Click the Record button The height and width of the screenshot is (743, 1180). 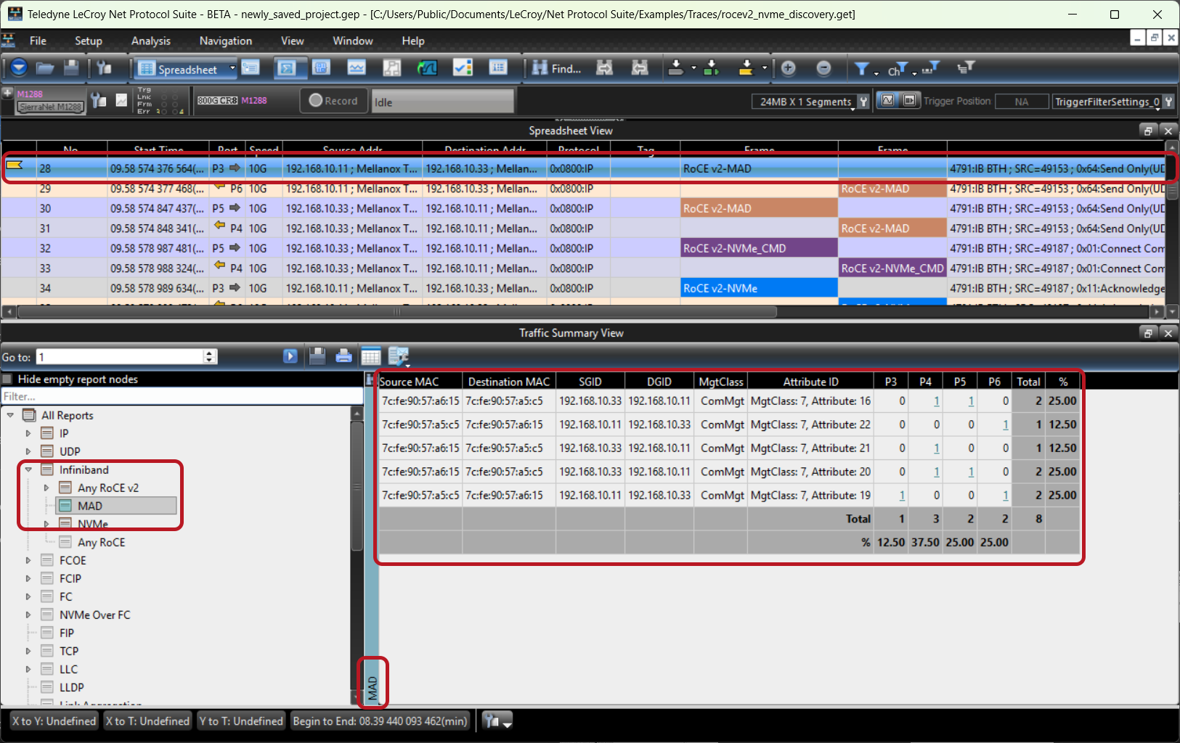(333, 101)
